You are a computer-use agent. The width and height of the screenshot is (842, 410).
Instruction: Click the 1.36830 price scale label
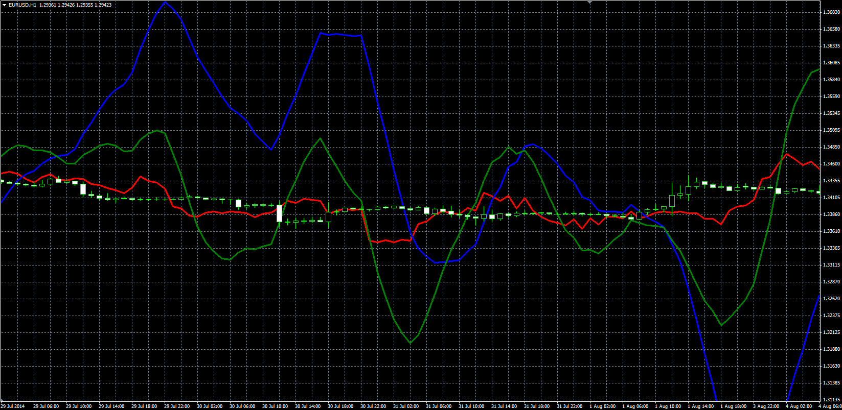click(x=831, y=12)
